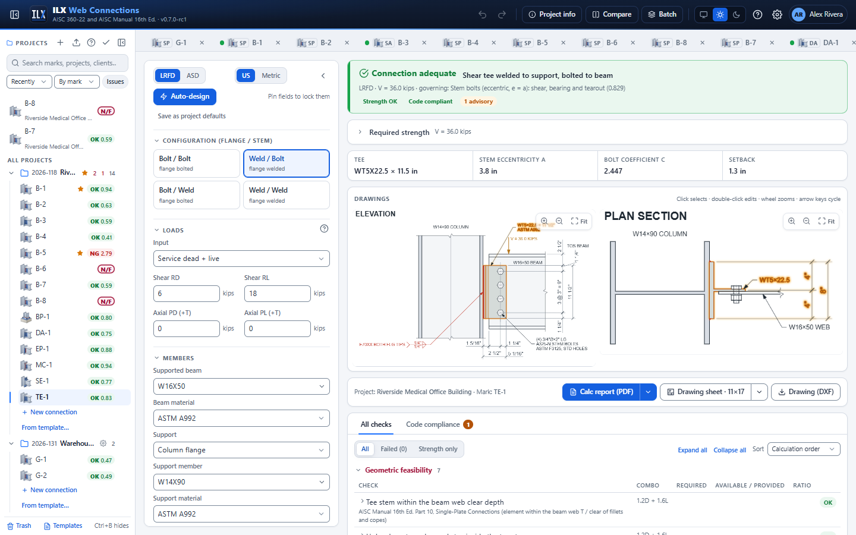Download the Drawing (DXF)
This screenshot has width=856, height=535.
coord(805,392)
